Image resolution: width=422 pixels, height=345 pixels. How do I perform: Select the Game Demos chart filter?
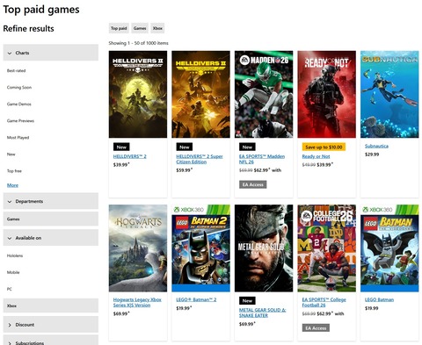18,104
